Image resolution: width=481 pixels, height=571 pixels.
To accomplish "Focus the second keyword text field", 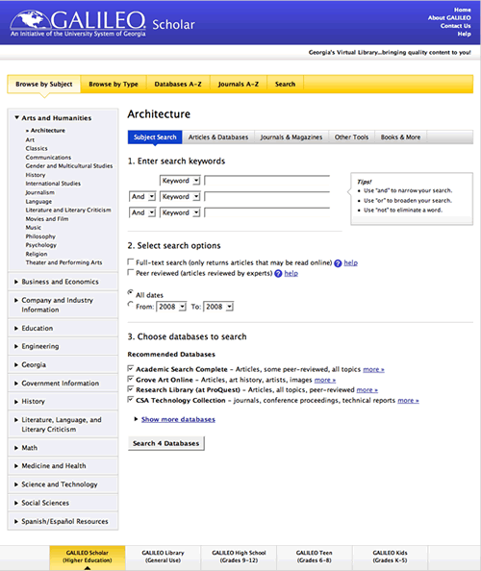I will click(267, 197).
